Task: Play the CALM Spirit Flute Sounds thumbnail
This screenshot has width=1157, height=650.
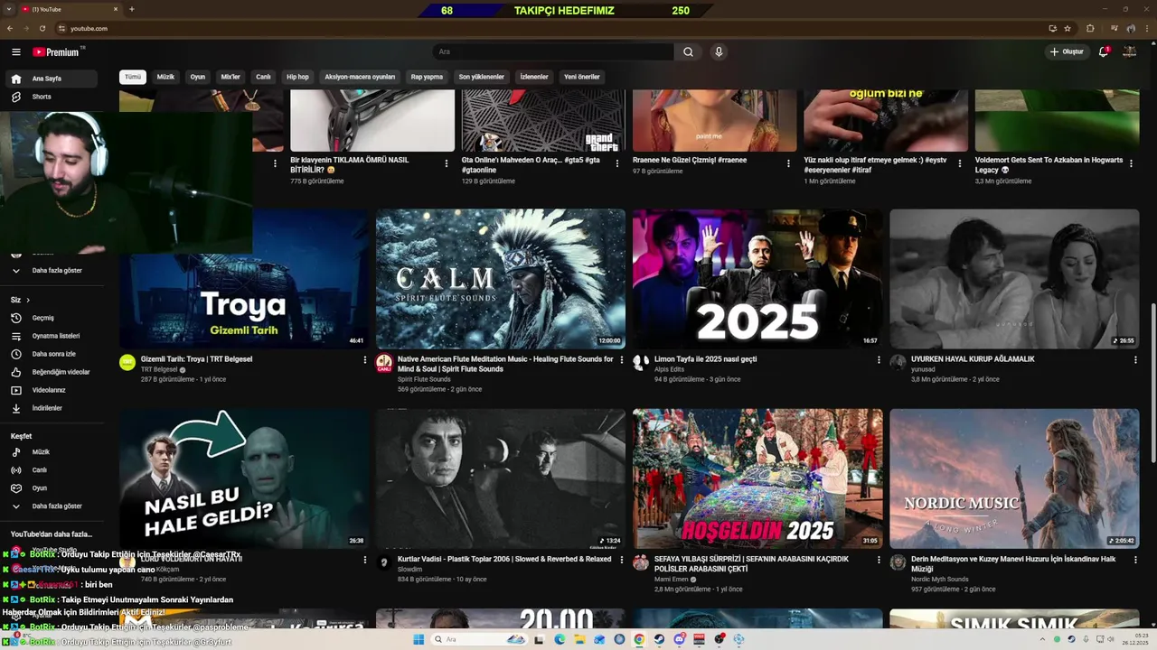Action: 501,279
